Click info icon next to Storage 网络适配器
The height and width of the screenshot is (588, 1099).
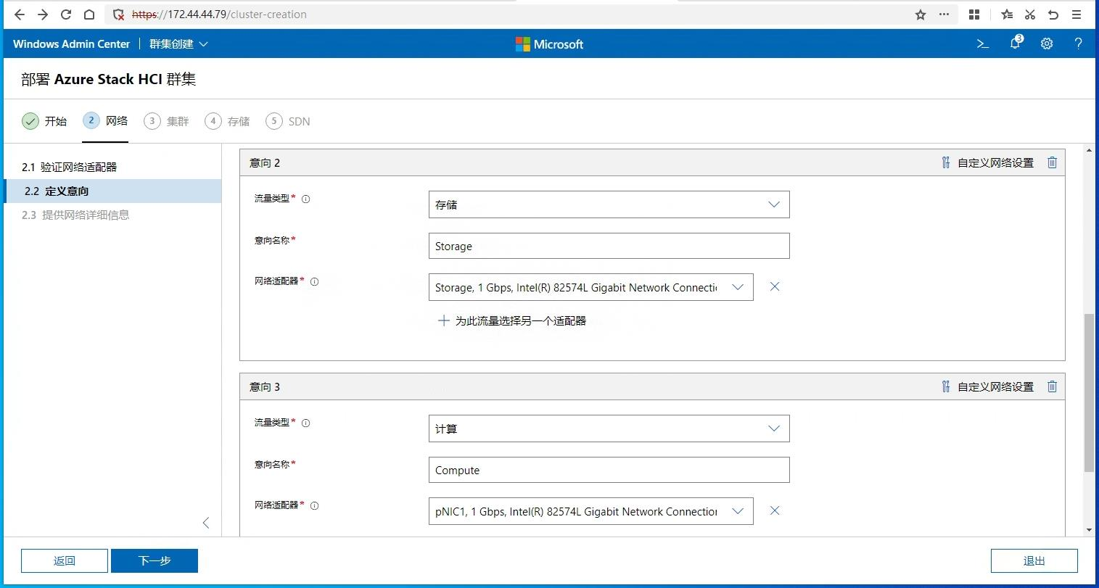315,282
